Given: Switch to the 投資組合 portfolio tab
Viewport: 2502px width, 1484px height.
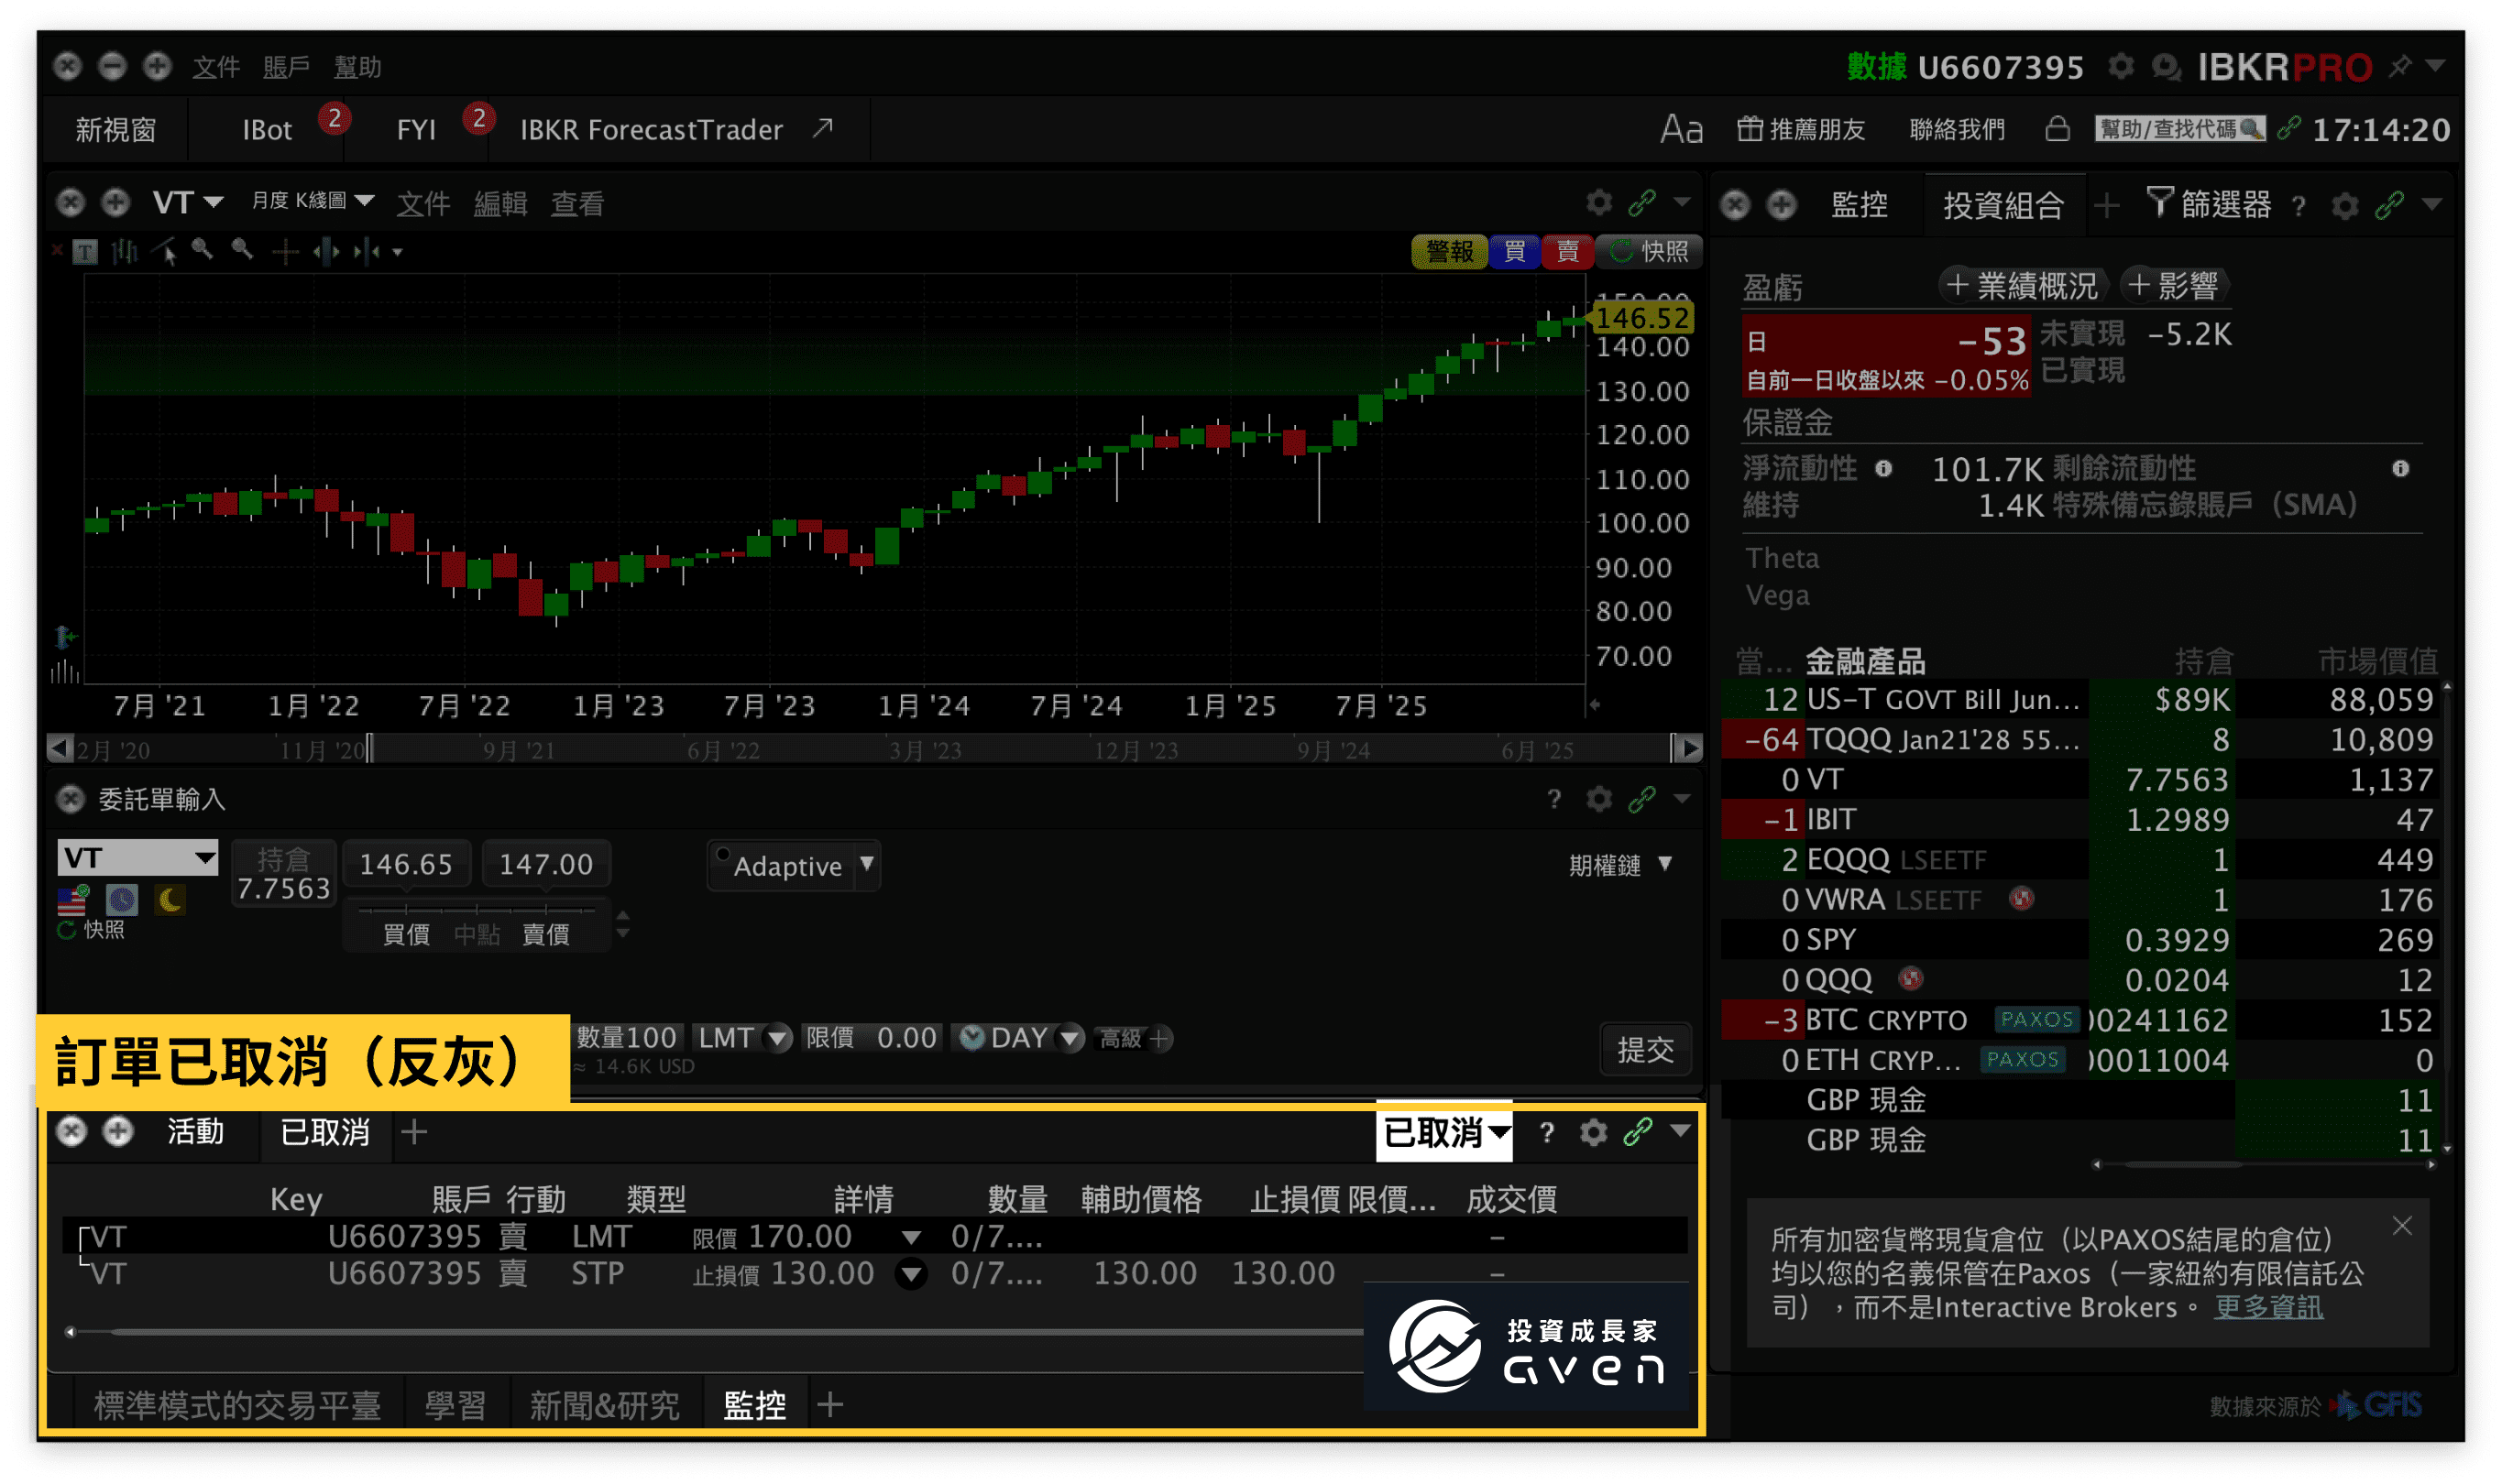Looking at the screenshot, I should (x=2004, y=204).
